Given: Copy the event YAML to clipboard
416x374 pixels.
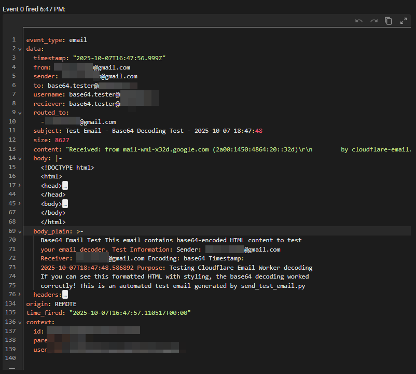Looking at the screenshot, I should pos(389,21).
